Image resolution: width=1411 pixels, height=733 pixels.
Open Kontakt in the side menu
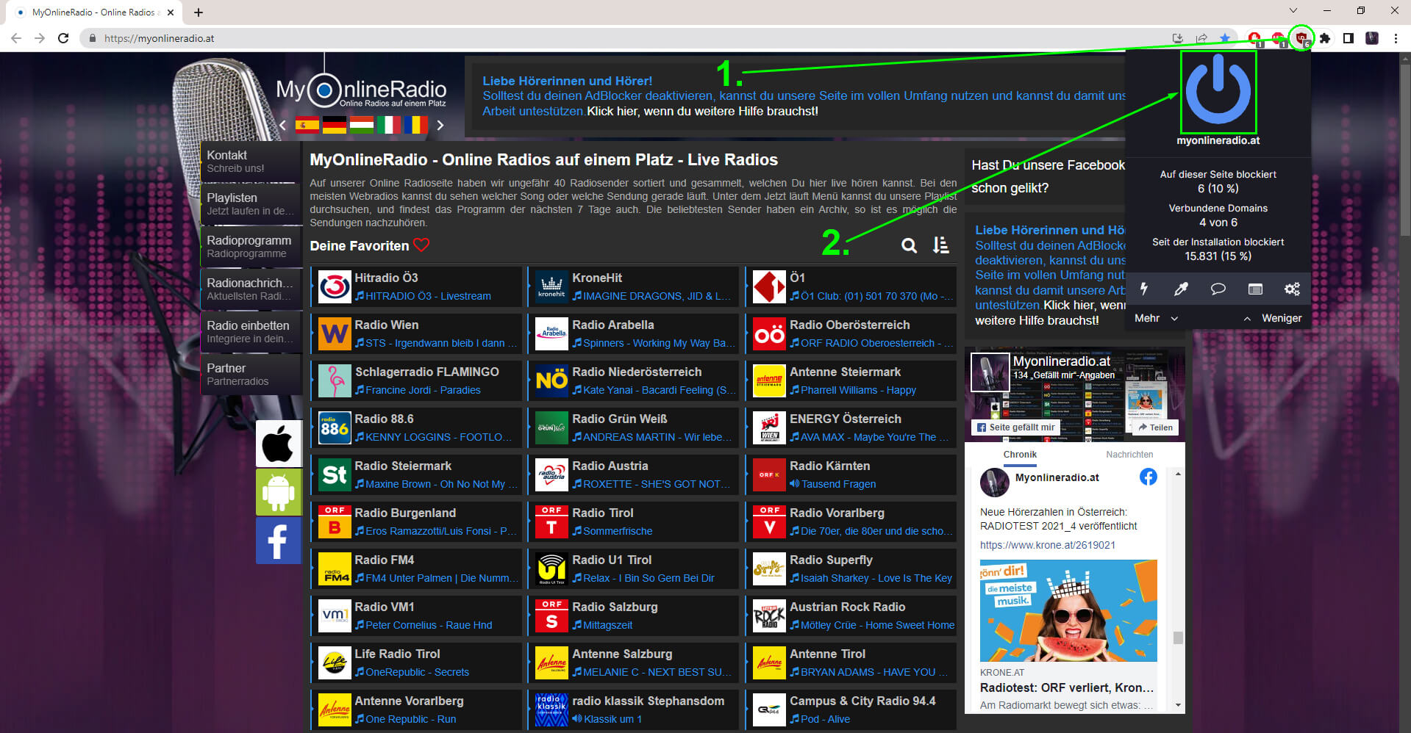(251, 162)
